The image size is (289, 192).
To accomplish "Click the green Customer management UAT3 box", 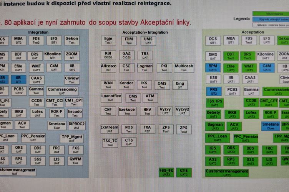I will point(227,173).
